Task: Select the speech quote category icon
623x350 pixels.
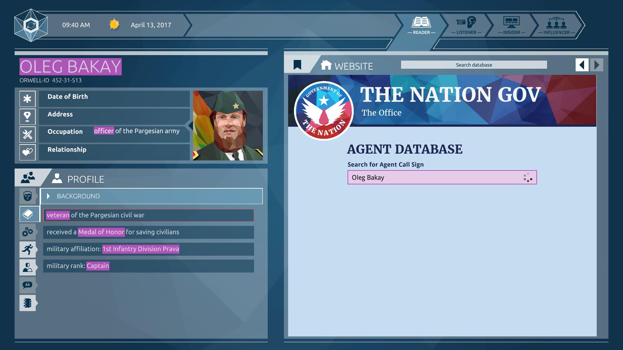Action: coord(28,285)
